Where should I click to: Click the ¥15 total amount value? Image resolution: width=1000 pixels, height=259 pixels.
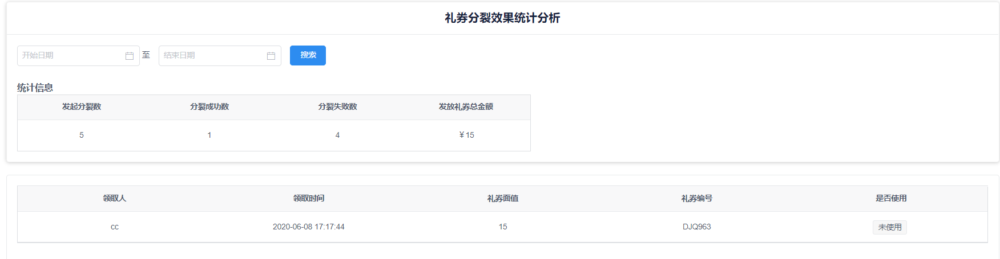click(x=466, y=135)
